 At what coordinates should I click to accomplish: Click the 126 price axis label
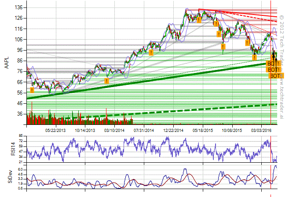pos(18,18)
